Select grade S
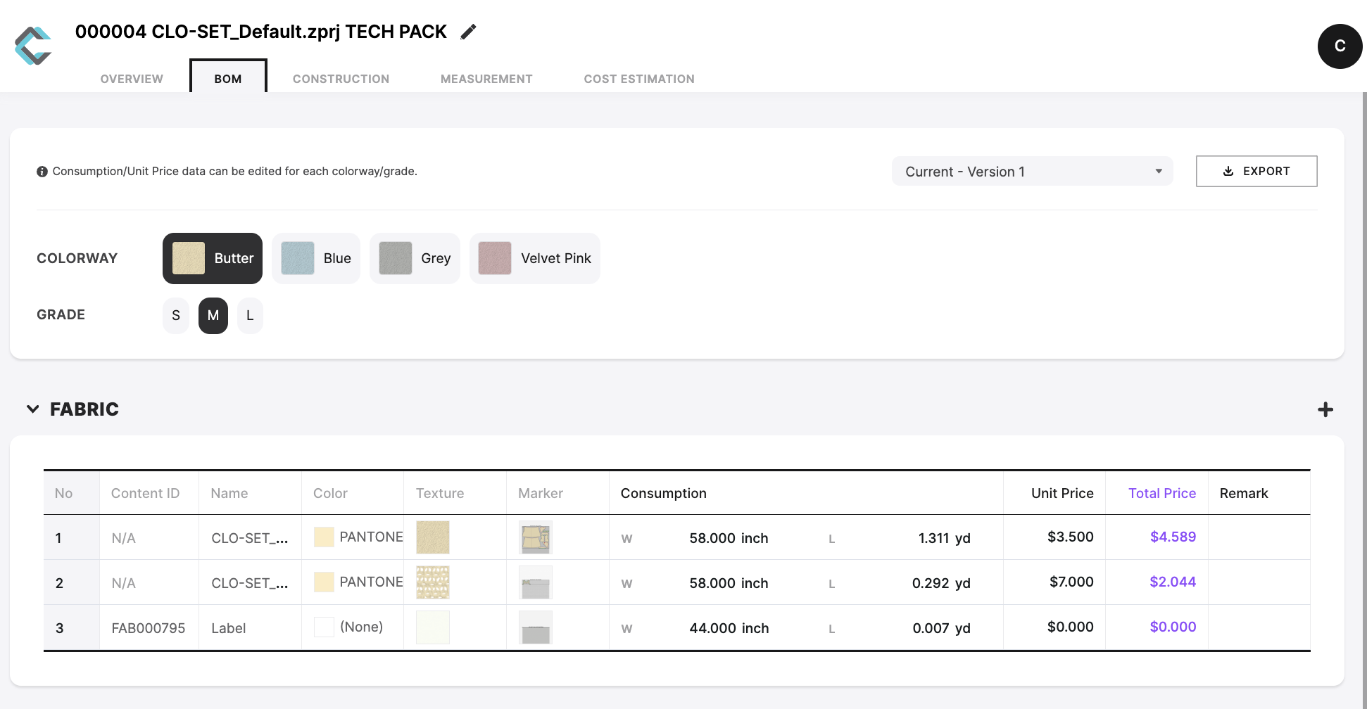This screenshot has height=709, width=1367. coord(175,315)
